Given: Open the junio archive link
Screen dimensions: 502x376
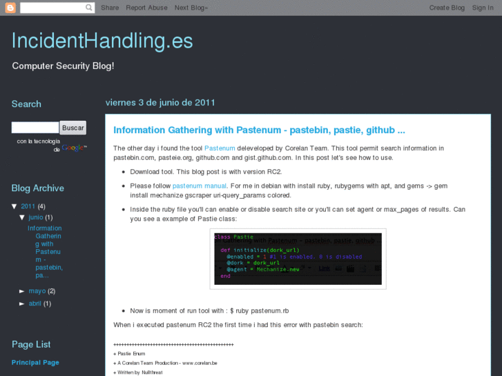Looking at the screenshot, I should click(x=35, y=217).
